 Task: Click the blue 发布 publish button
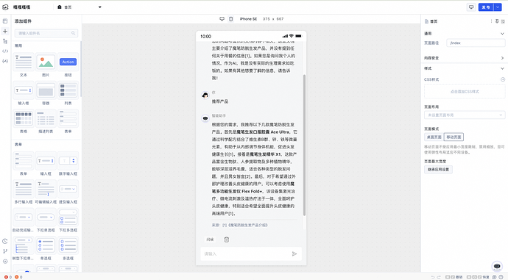(x=486, y=7)
